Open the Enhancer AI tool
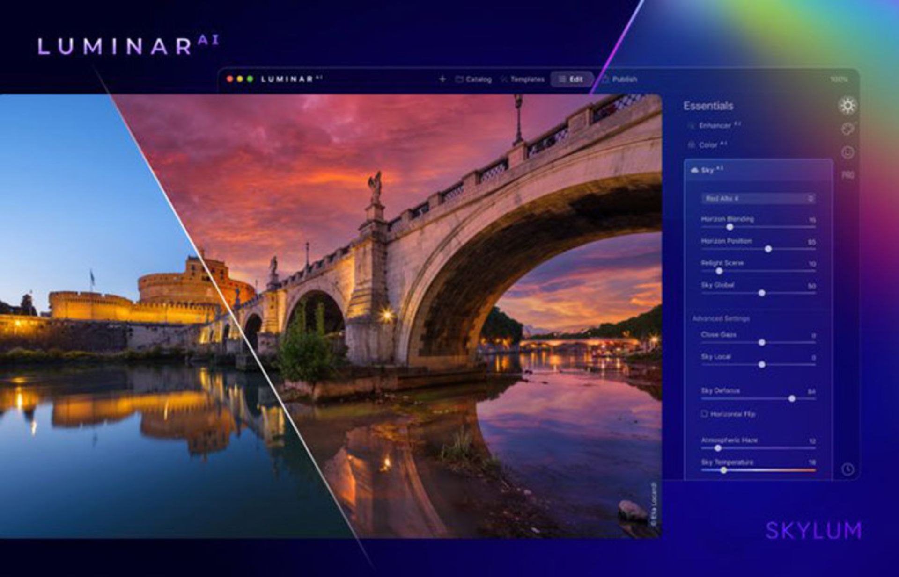 click(x=717, y=125)
